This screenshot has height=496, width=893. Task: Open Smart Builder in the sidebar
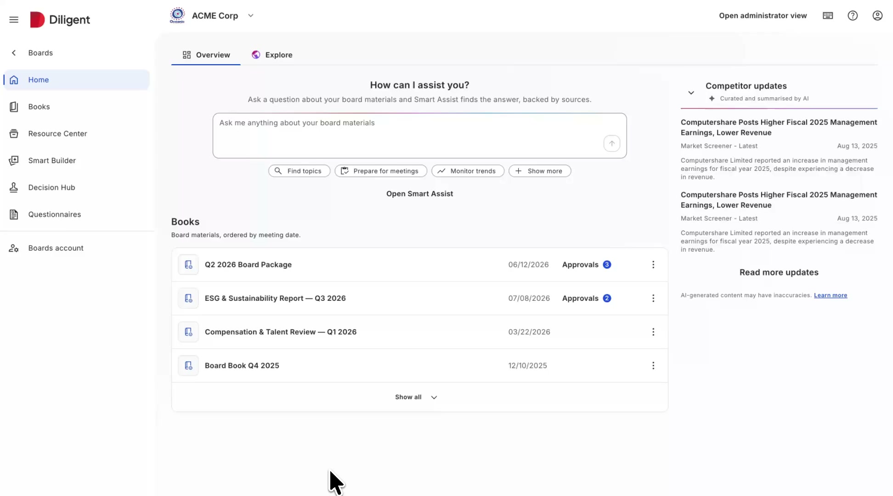(x=77, y=160)
